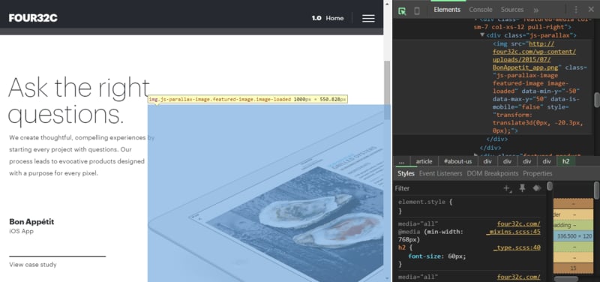Close the DevTools panel
The height and width of the screenshot is (282, 600).
coord(591,10)
